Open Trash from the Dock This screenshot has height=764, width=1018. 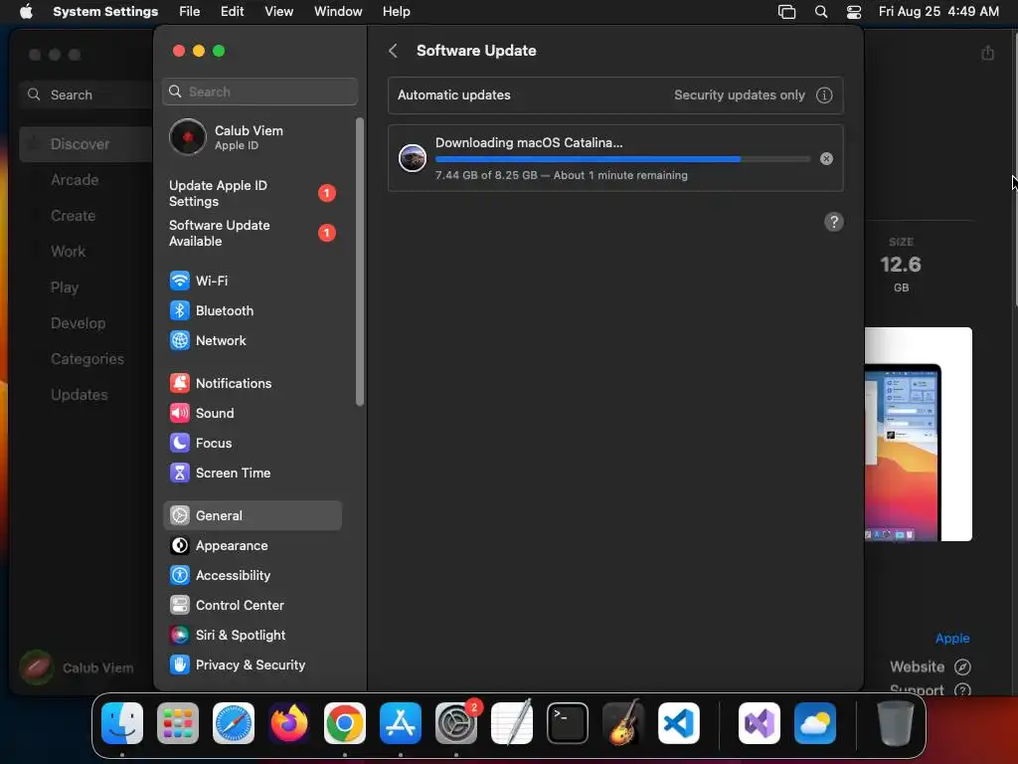[x=896, y=723]
